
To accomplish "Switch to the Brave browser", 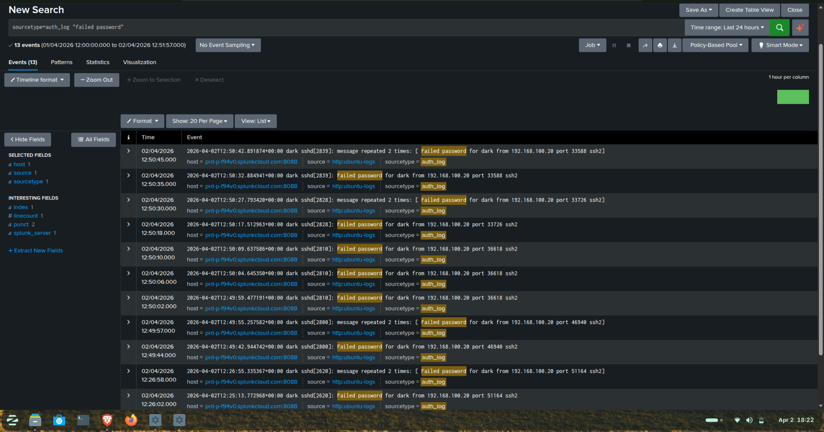I will (x=107, y=420).
